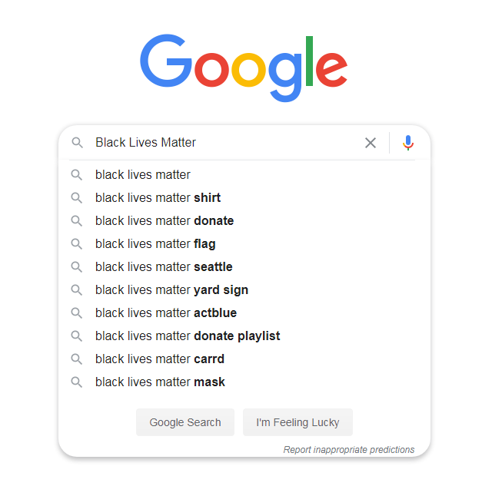Screen dimensions: 492x486
Task: Click search icon beside 'black lives matter carrd'
Action: pyautogui.click(x=77, y=359)
